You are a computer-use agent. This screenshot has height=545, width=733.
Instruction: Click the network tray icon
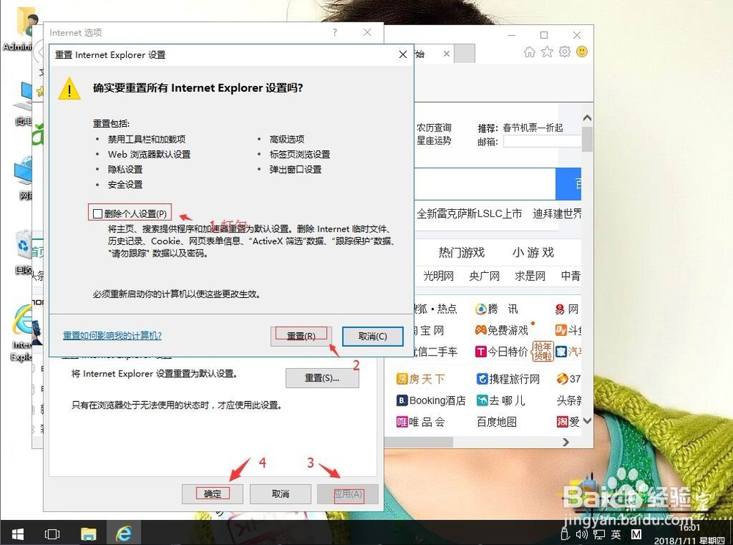click(599, 534)
